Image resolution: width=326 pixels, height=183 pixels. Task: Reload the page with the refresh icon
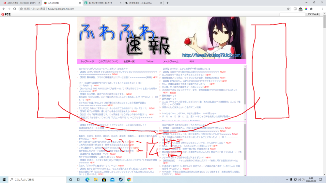click(x=15, y=9)
